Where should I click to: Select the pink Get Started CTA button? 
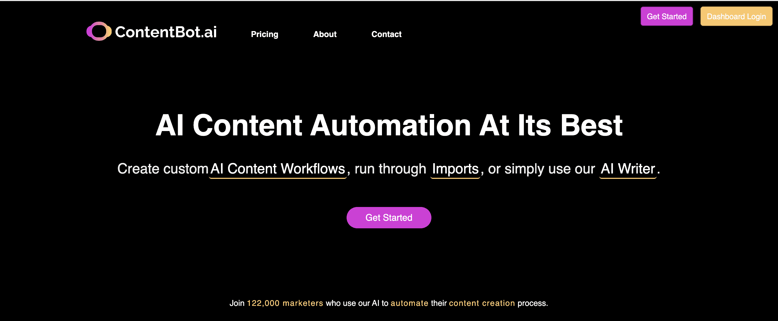[x=388, y=217]
